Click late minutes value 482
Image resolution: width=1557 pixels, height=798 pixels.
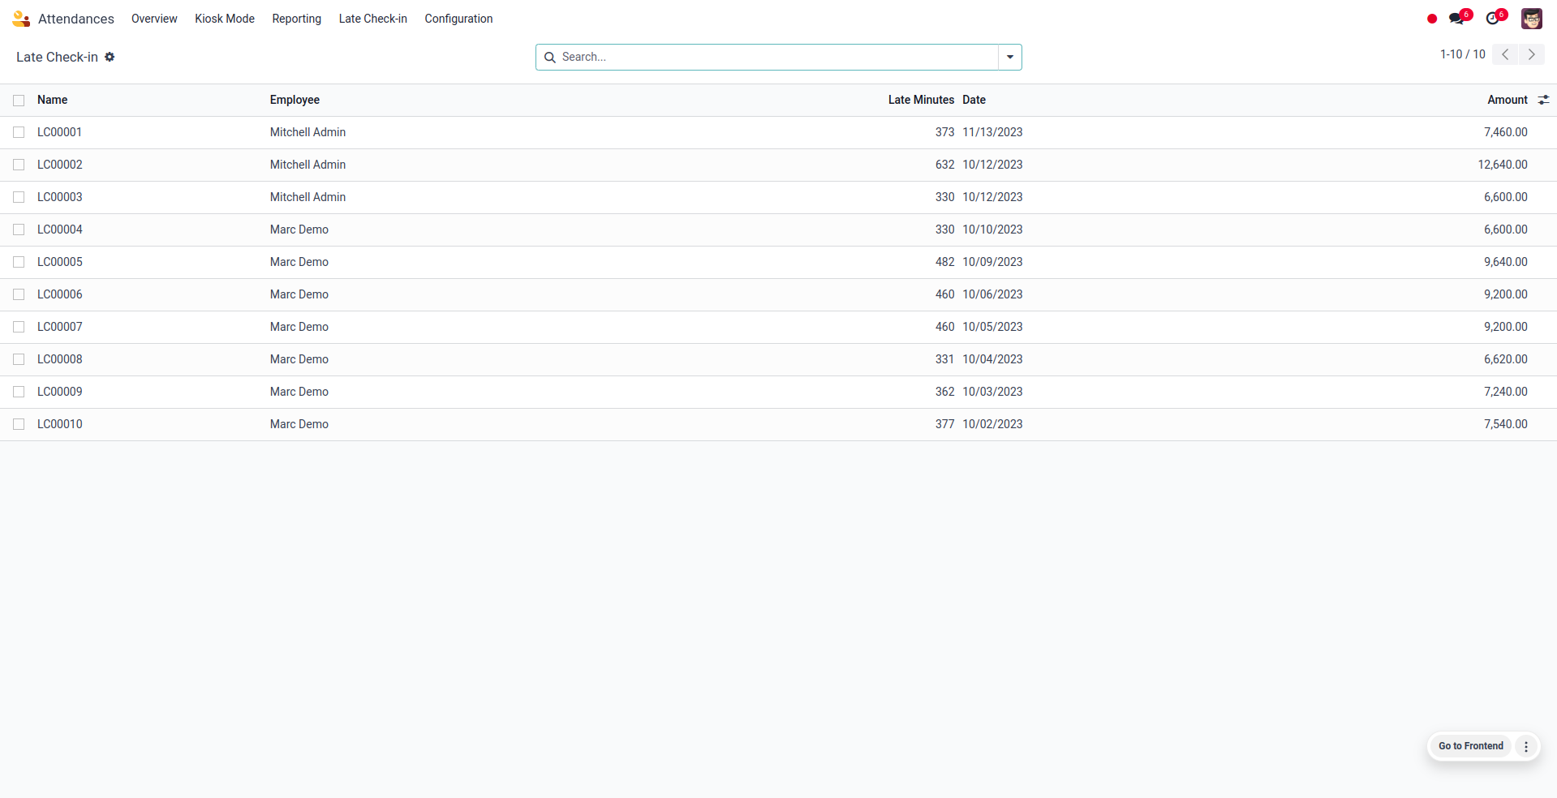pyautogui.click(x=944, y=262)
